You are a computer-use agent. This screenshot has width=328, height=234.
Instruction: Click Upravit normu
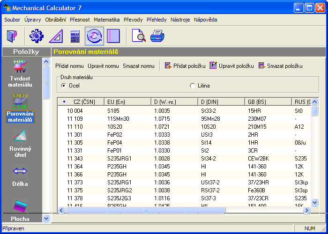(103, 66)
